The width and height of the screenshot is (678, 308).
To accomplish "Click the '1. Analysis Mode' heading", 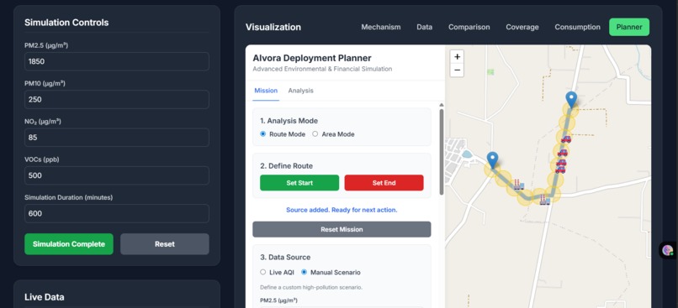I will point(289,121).
